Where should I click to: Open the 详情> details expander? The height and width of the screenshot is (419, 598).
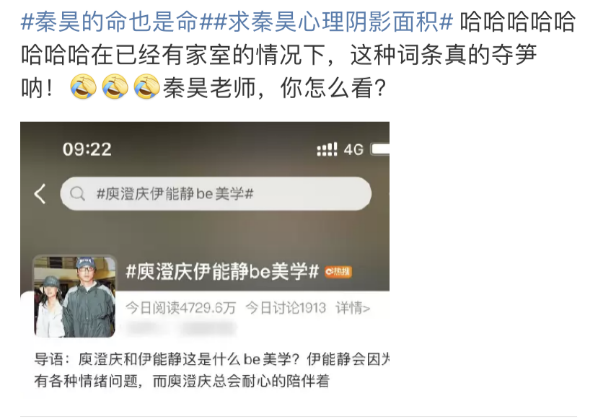click(353, 308)
